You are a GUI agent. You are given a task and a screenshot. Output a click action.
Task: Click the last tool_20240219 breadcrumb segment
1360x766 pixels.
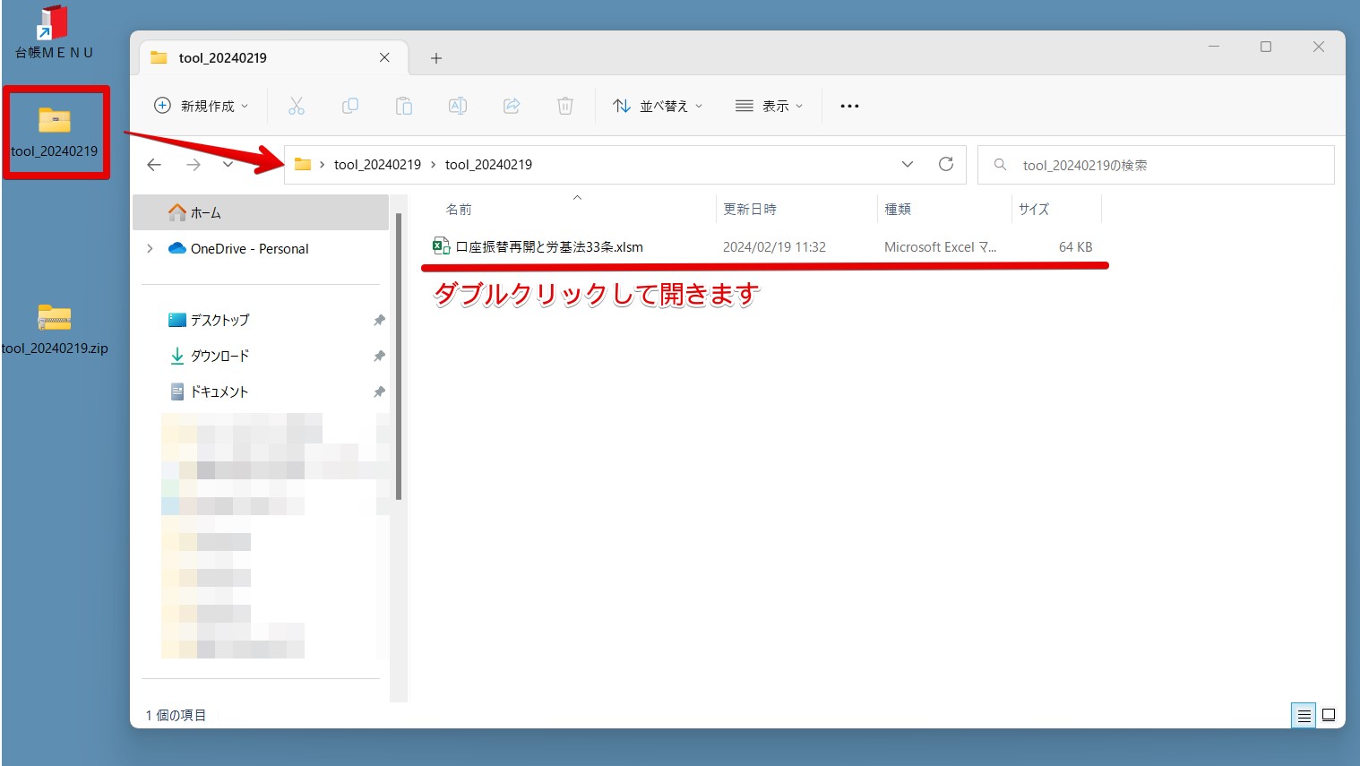[488, 165]
